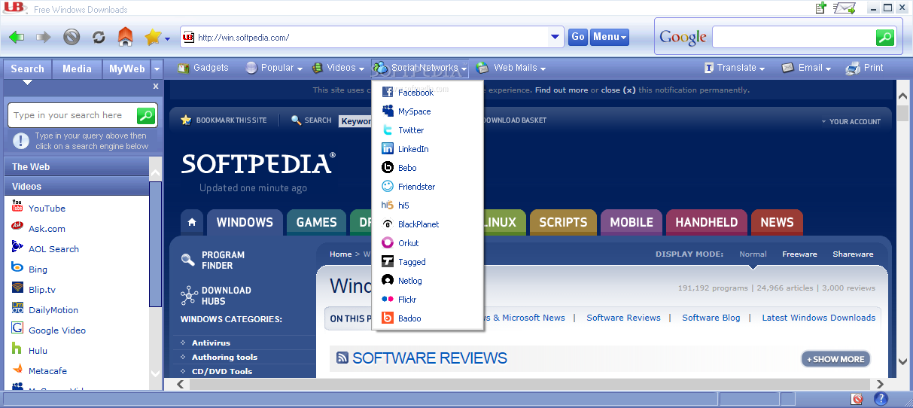Switch to the MyWeb sidebar tab
This screenshot has width=913, height=408.
[126, 69]
